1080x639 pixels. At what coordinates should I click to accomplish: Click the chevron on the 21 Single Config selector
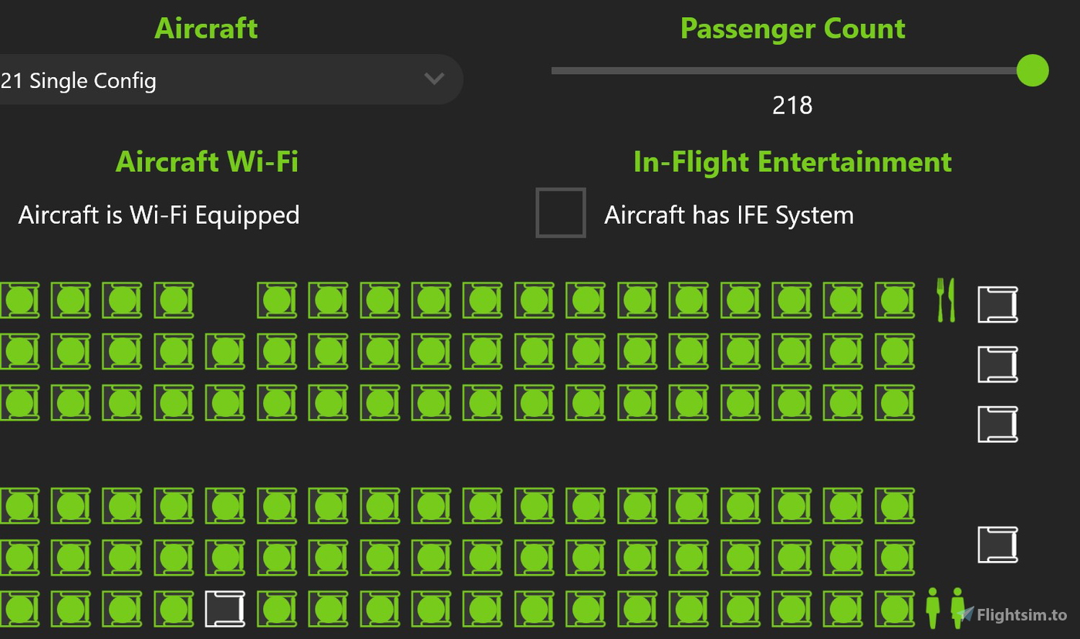(434, 79)
